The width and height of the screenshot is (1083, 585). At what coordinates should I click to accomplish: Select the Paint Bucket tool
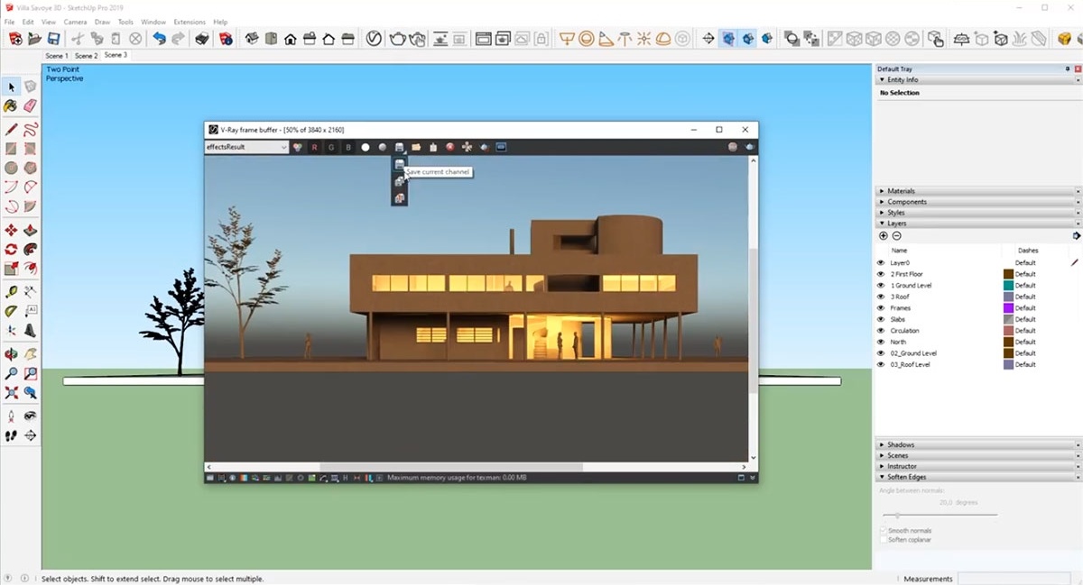[x=11, y=106]
